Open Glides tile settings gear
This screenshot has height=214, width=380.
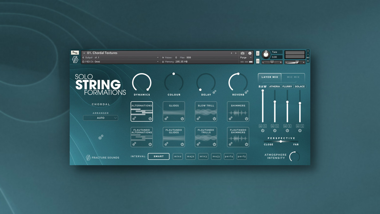coord(166,118)
